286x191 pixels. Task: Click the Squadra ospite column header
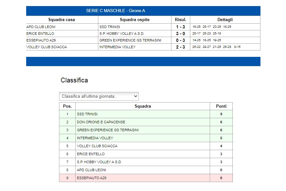coord(135,20)
